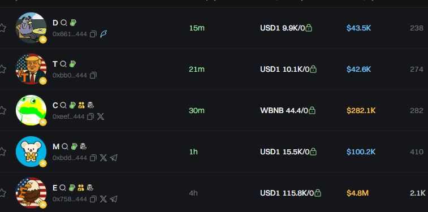Toggle favorite star for token E
Viewport: 428px width, 212px height.
pos(2,193)
